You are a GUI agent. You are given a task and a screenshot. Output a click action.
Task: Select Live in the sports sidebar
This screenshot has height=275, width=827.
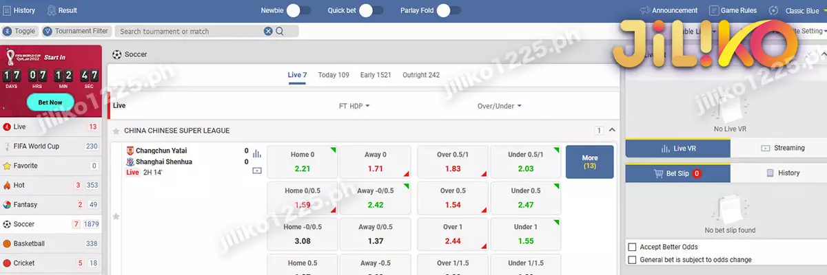(x=51, y=126)
